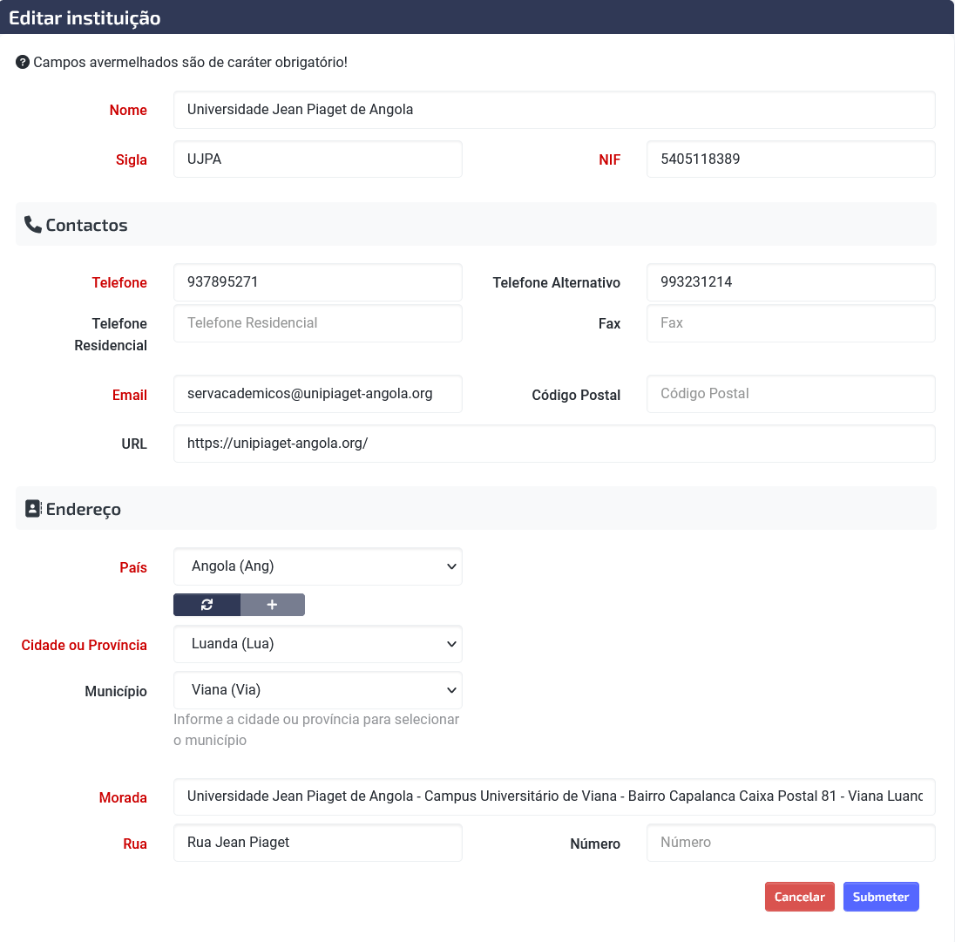Click the Editar instituição title

tap(85, 17)
